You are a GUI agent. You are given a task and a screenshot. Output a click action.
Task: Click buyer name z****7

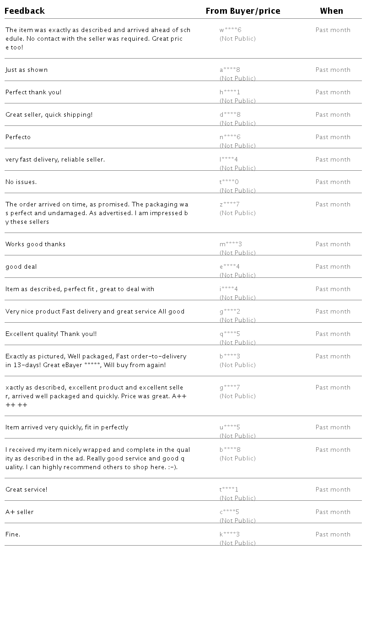point(230,205)
